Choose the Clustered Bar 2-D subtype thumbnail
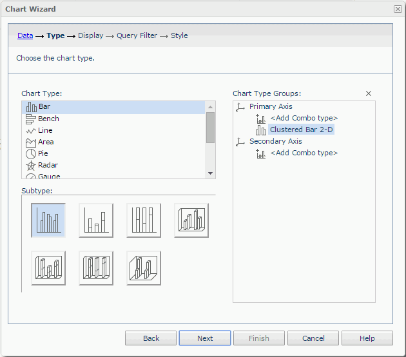 click(48, 220)
